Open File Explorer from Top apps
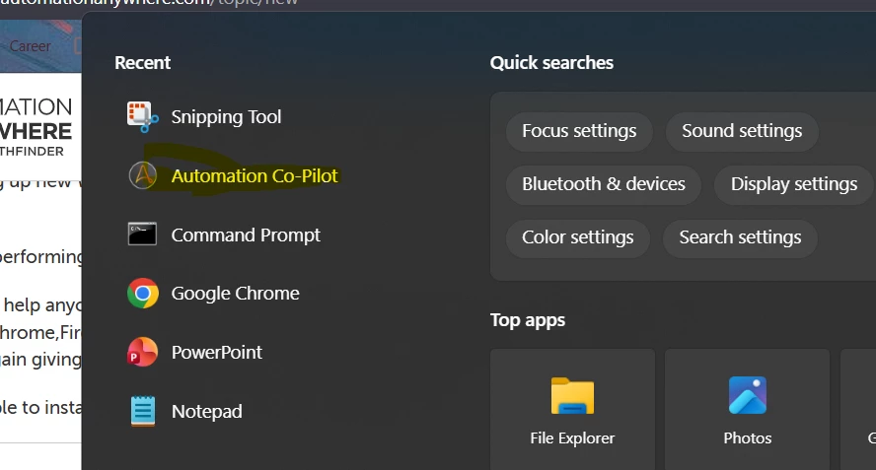The width and height of the screenshot is (876, 470). click(x=572, y=409)
